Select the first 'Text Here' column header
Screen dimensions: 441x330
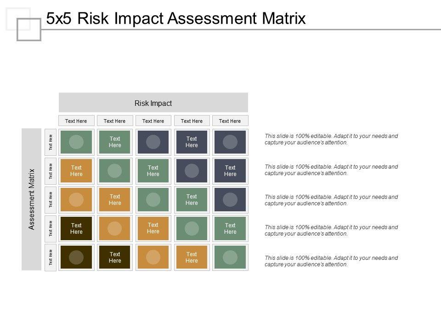click(x=76, y=121)
